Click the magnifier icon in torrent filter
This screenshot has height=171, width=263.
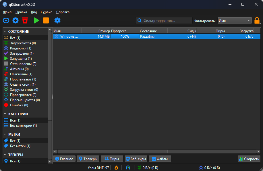click(x=139, y=20)
